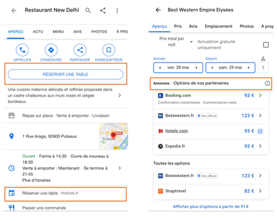Open Expedia.fr offer chevron

coord(260,146)
